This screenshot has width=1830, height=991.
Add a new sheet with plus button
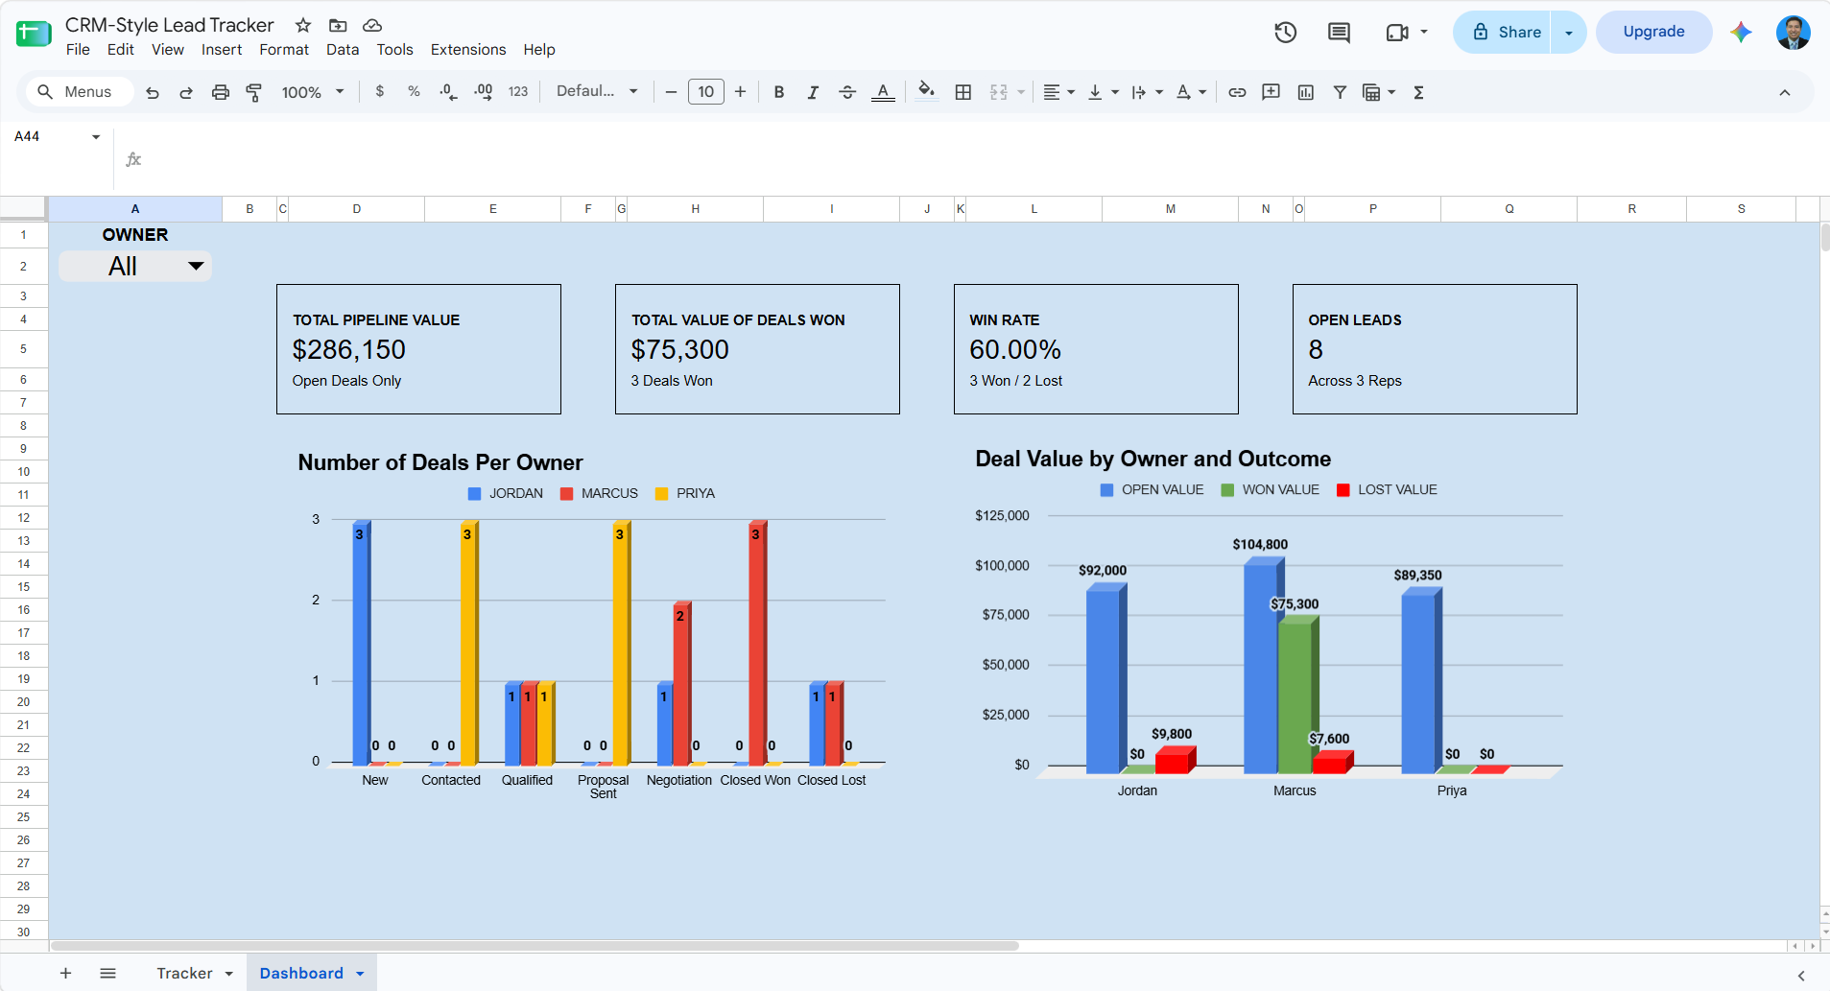pyautogui.click(x=65, y=973)
